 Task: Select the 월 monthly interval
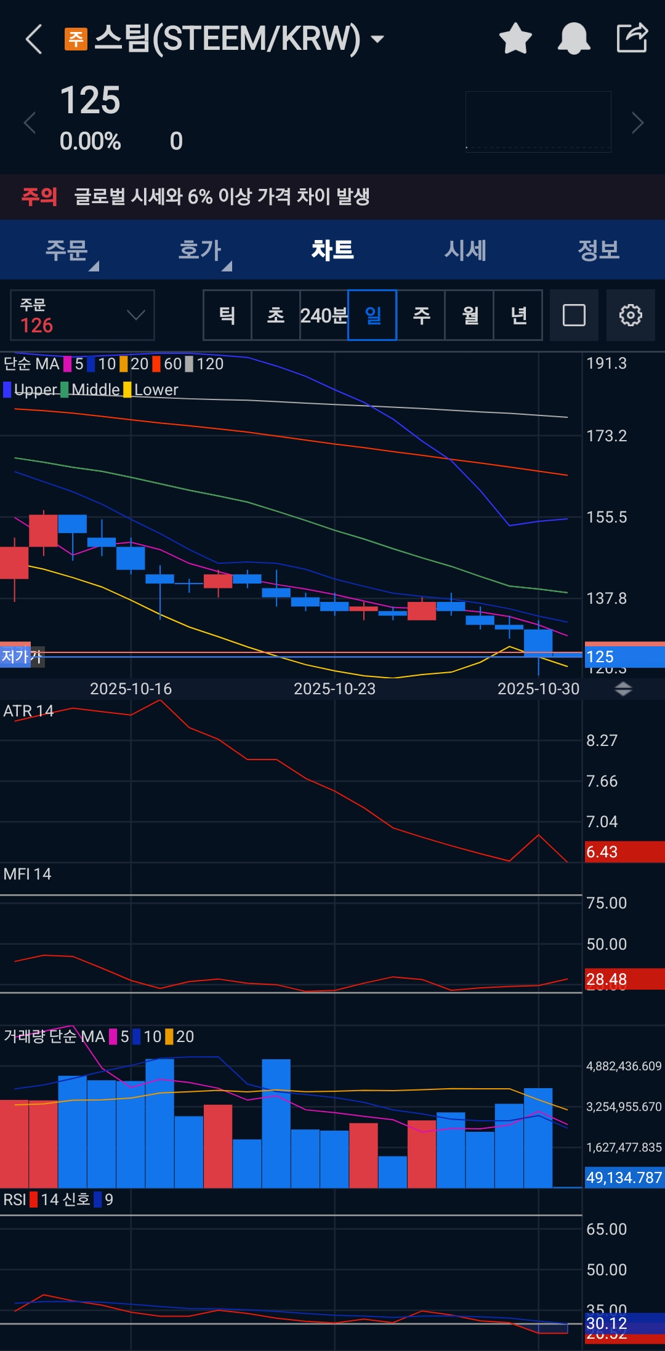(x=470, y=315)
